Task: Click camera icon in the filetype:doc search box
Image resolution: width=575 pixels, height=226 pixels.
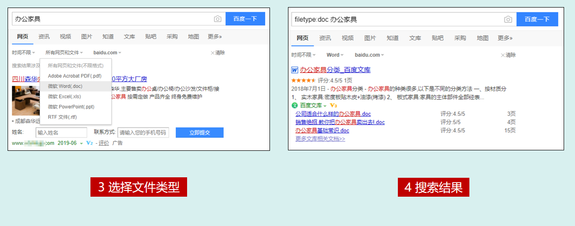Action: 508,19
